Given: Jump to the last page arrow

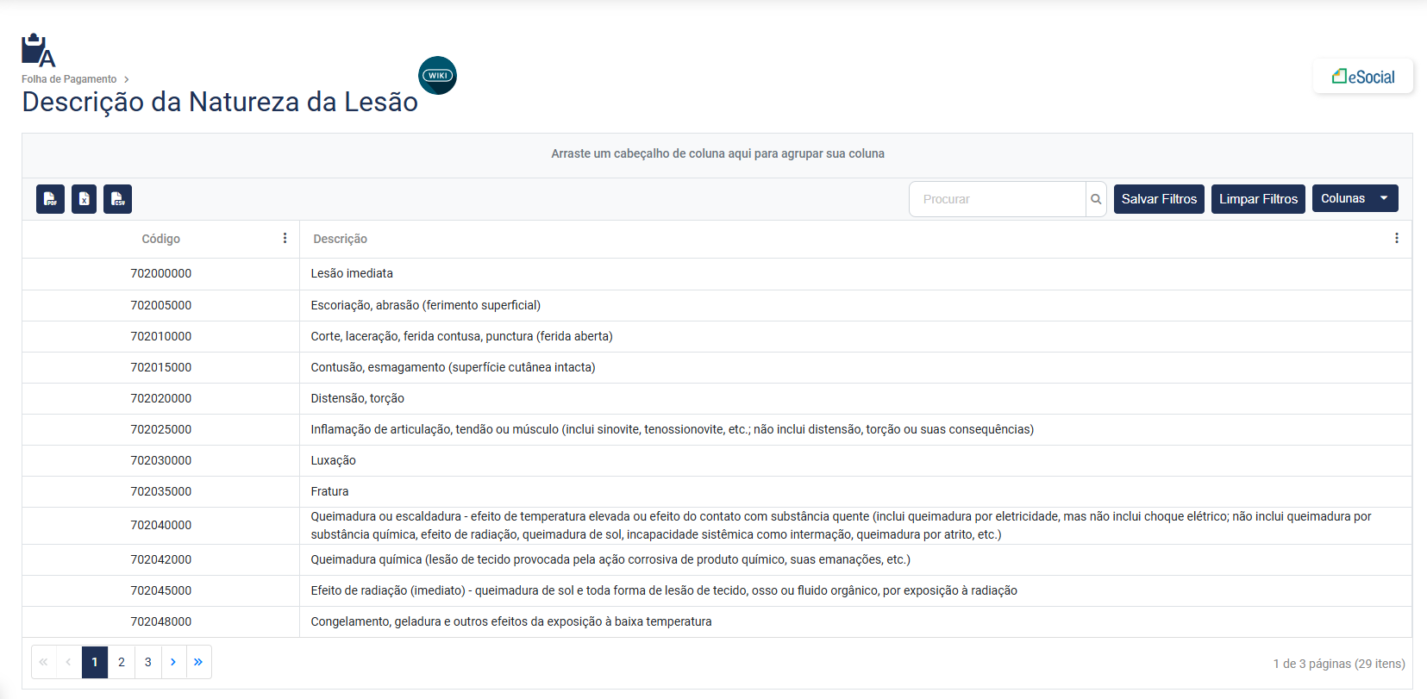Looking at the screenshot, I should pyautogui.click(x=198, y=662).
